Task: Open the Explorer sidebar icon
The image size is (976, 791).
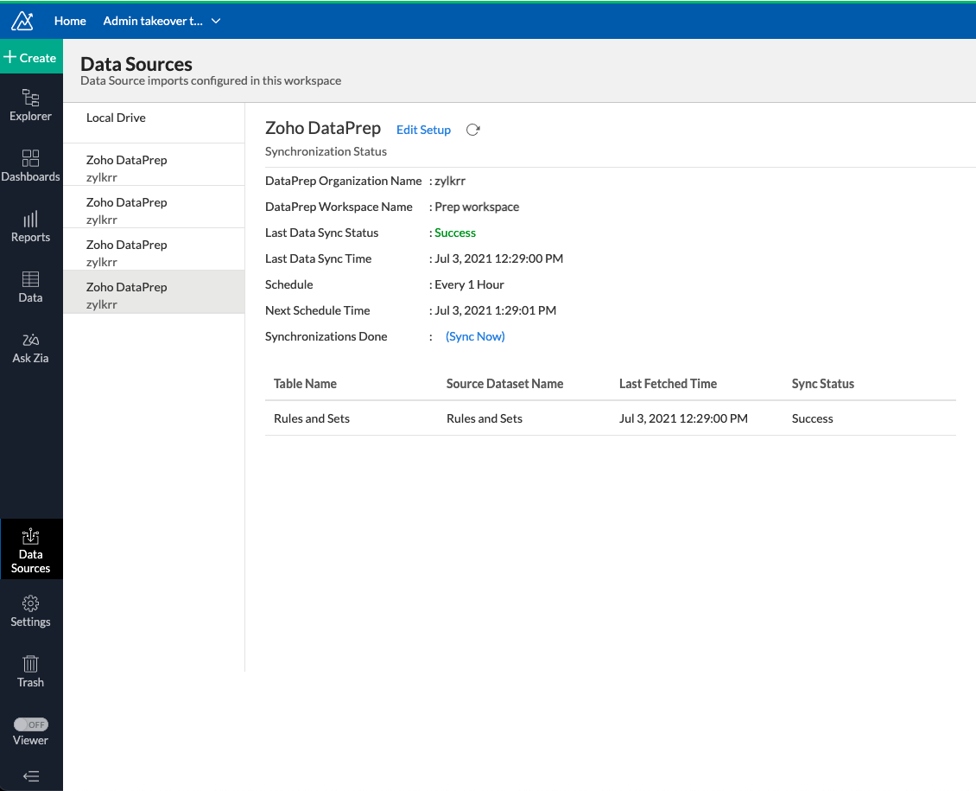Action: (31, 105)
